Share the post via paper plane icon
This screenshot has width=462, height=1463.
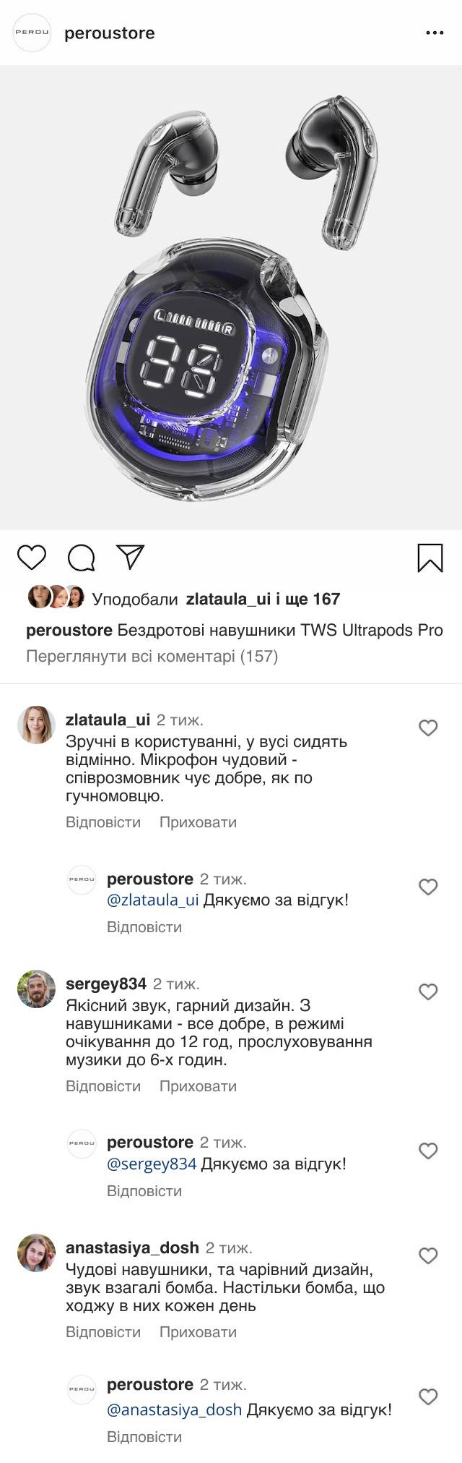coord(131,556)
